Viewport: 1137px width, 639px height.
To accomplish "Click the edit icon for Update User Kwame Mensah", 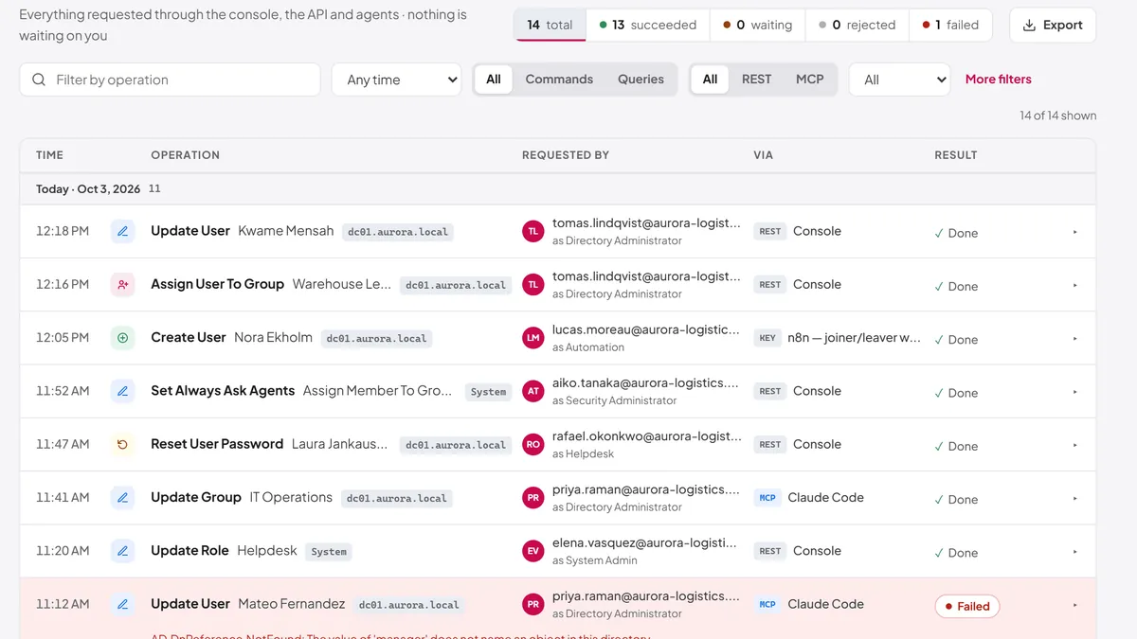I will pyautogui.click(x=122, y=231).
